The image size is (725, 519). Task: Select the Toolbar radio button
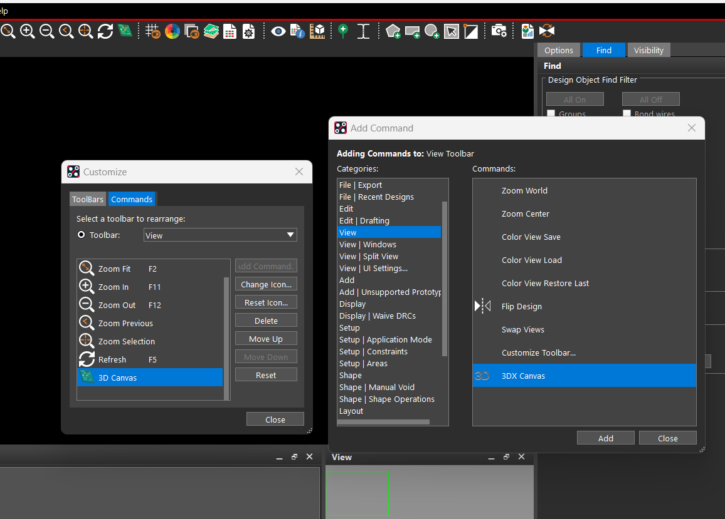pos(81,235)
